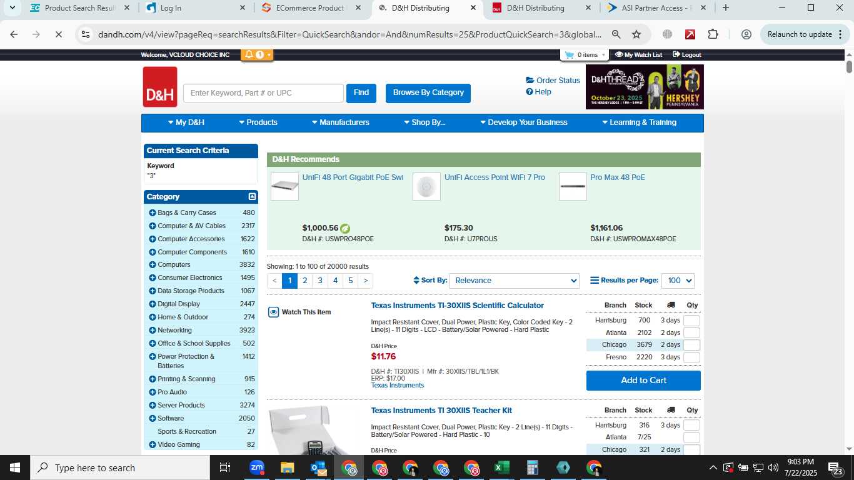Open the Results per Page dropdown
The width and height of the screenshot is (854, 480).
click(x=678, y=281)
